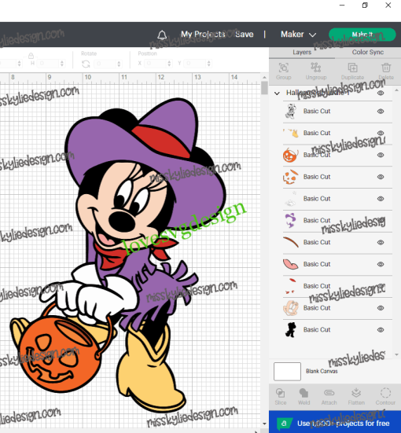Toggle visibility of pink tongue layer
Screen dimensions: 401x433
[x=381, y=264]
